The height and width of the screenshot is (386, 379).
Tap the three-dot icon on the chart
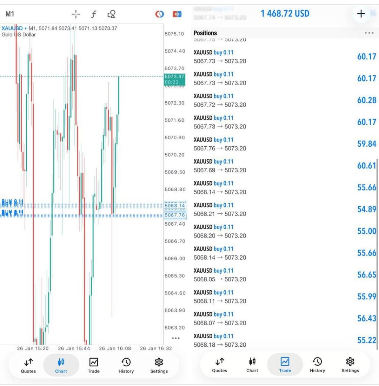point(175,338)
